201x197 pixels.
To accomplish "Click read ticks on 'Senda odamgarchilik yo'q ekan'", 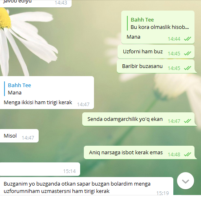I will click(x=188, y=121).
